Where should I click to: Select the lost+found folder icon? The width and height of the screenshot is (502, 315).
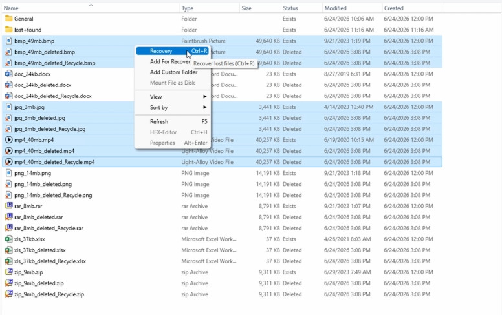point(8,30)
